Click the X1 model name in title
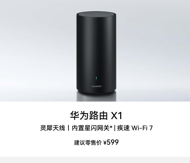190x163 pixels. [117, 116]
